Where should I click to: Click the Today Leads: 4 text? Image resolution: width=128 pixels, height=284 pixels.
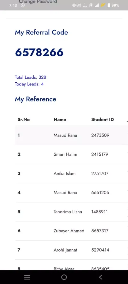(x=29, y=84)
